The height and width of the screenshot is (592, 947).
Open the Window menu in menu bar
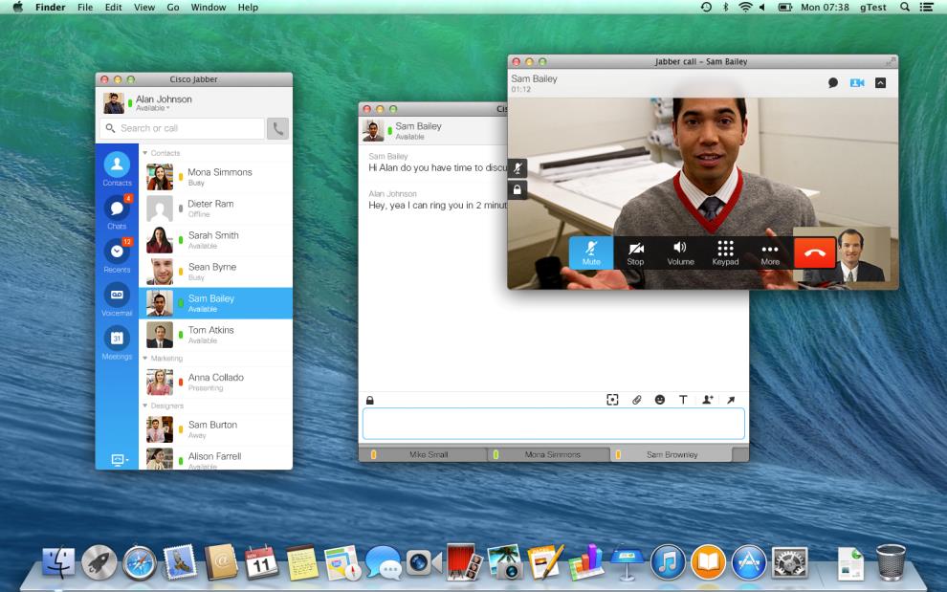[x=209, y=7]
